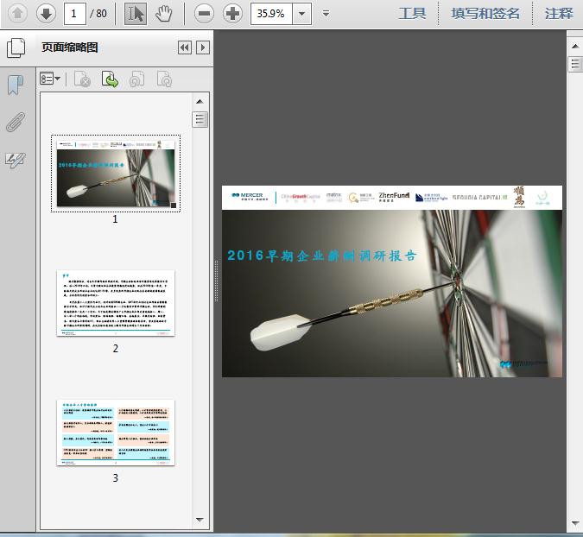Toggle the page thumbnails sidebar icon

(15, 48)
